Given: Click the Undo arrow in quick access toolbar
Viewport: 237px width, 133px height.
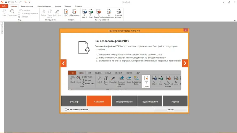Looking at the screenshot, I should click(16, 2).
